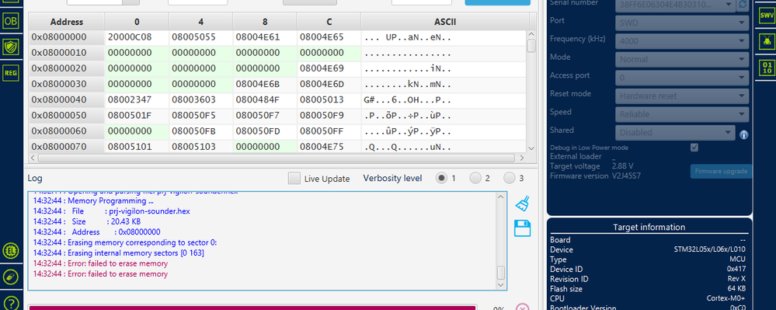Open the help question mark icon

[10, 302]
